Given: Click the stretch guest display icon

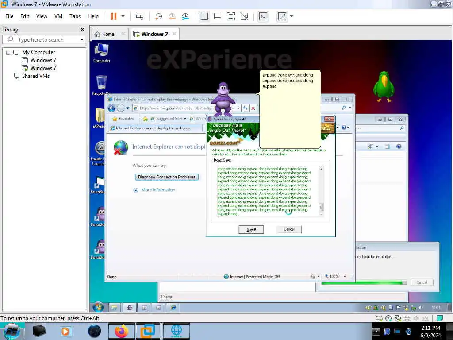Looking at the screenshot, I should click(x=282, y=16).
